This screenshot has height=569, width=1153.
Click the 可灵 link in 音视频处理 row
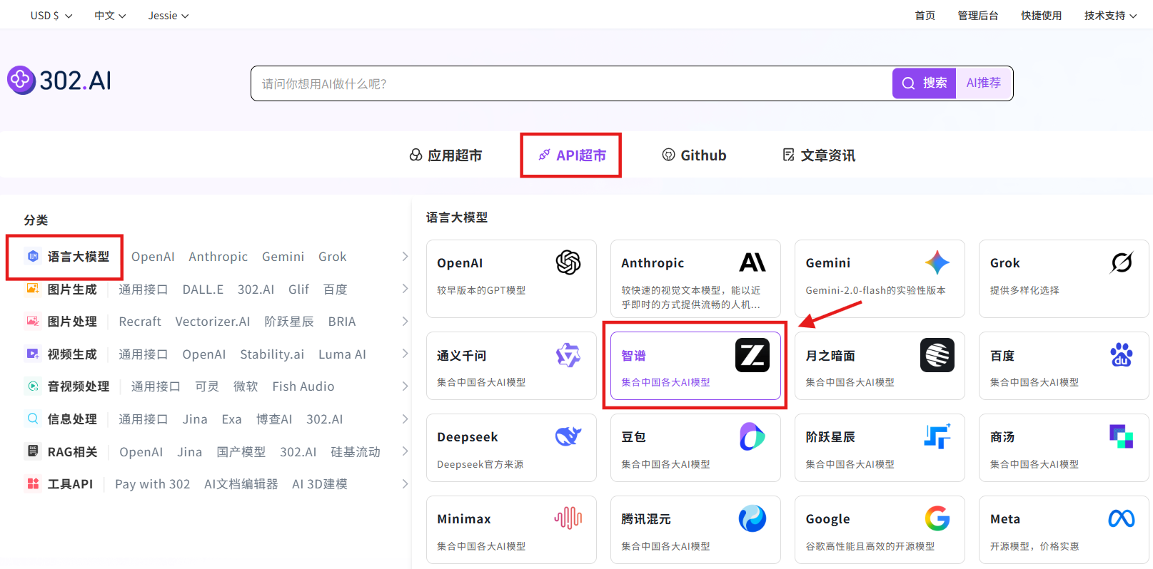207,386
